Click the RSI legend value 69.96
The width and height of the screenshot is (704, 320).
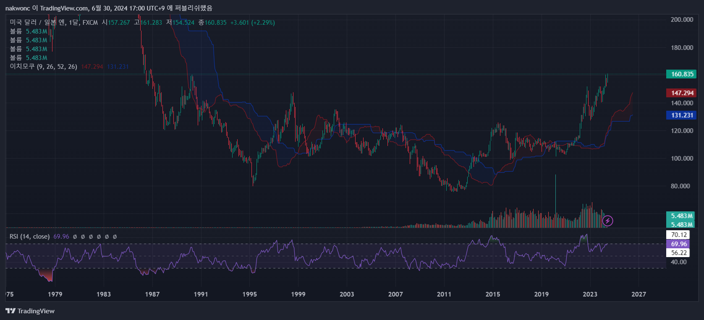pos(61,237)
